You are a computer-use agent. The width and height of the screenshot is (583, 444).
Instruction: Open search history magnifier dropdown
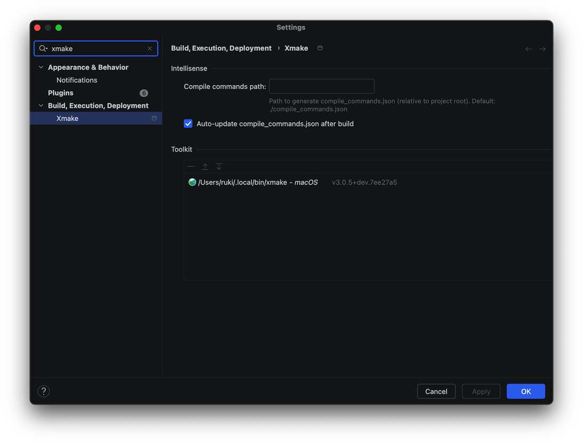tap(44, 48)
